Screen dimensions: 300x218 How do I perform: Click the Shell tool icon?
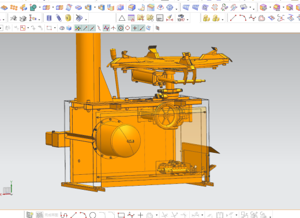click(x=88, y=7)
